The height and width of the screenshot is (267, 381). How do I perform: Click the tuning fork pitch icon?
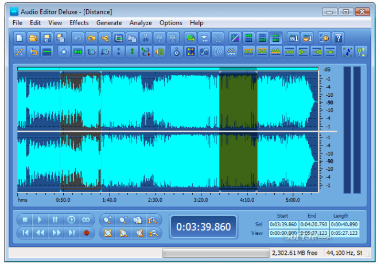tap(361, 52)
